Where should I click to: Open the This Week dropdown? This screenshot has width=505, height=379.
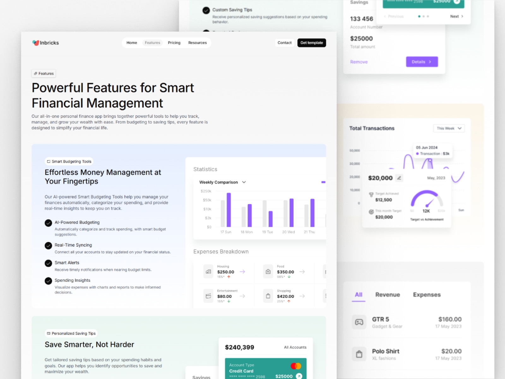coord(449,128)
